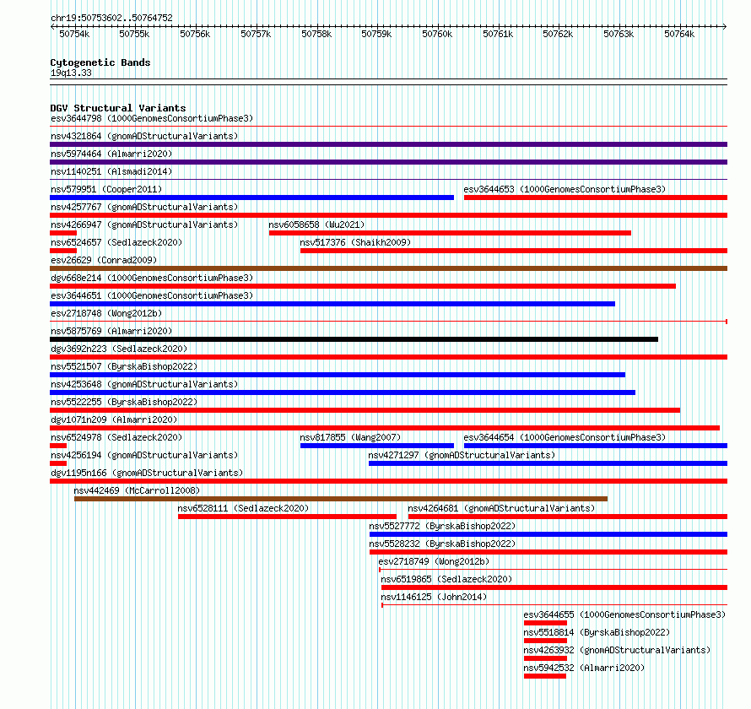Image resolution: width=751 pixels, height=709 pixels.
Task: Click the 50764k ruler tick label
Action: pyautogui.click(x=679, y=34)
